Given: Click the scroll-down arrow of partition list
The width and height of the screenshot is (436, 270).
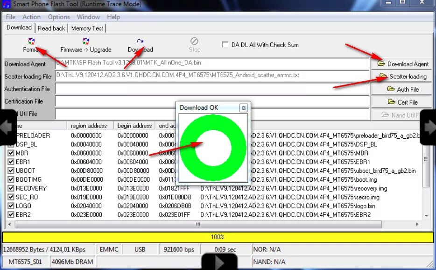Looking at the screenshot, I should coord(426,215).
